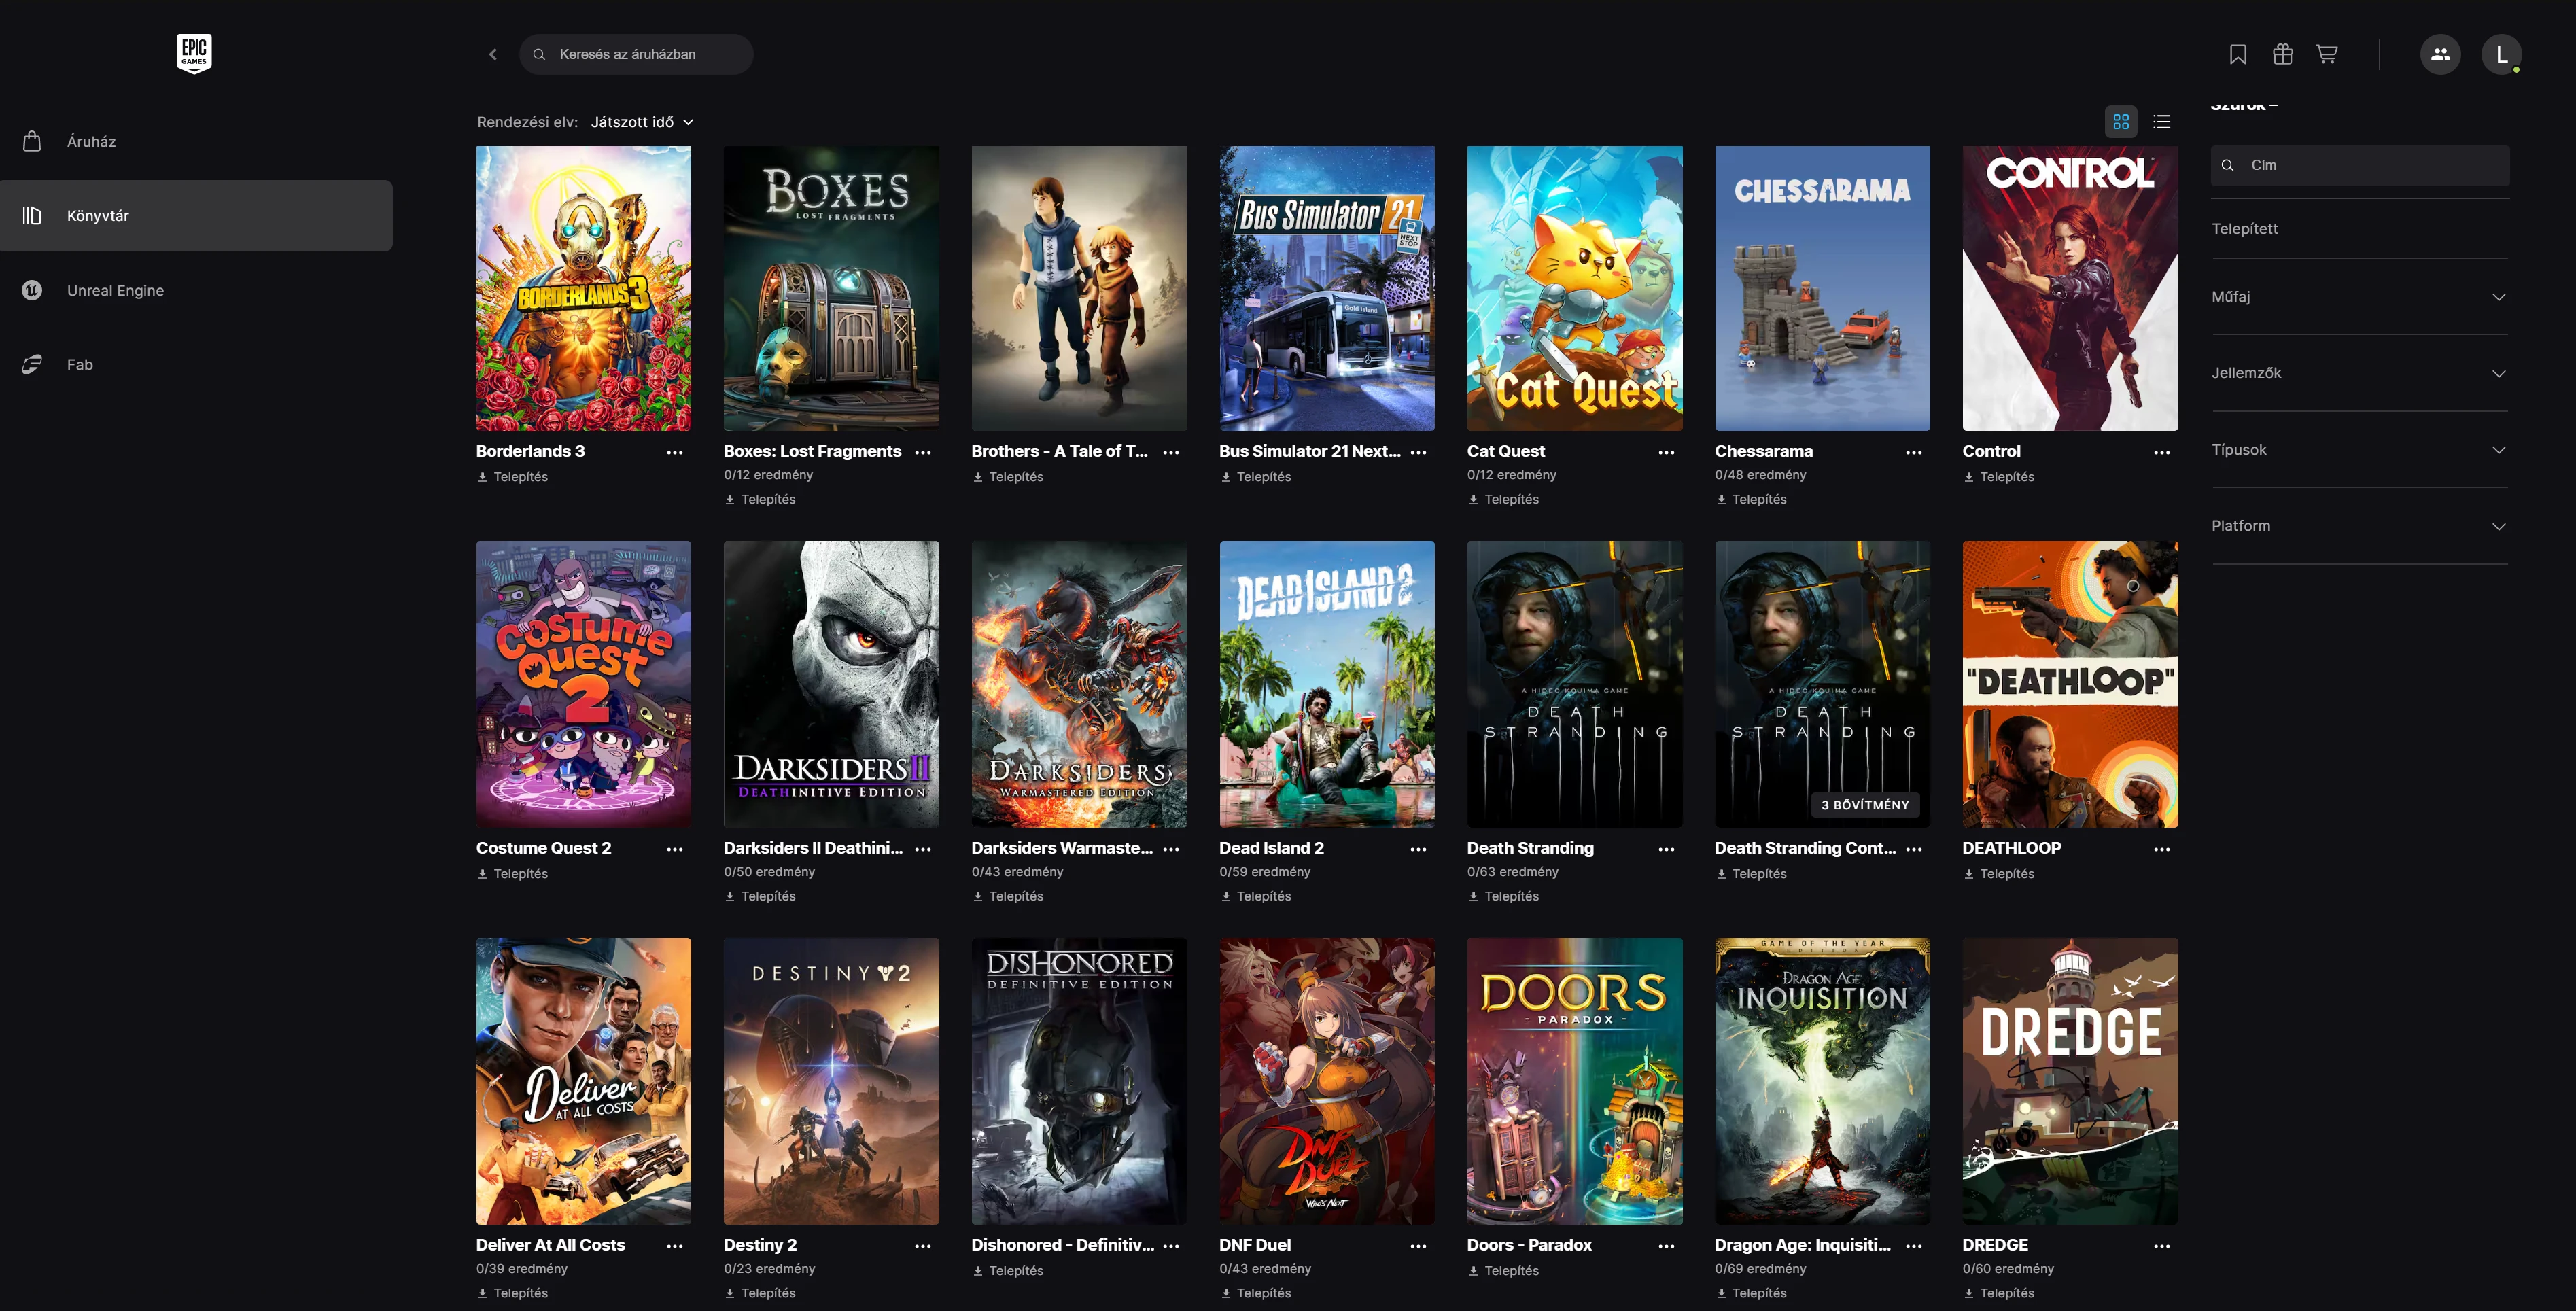Expand the Platform filter section
Screen dimensions: 2576x1311
coord(2358,526)
